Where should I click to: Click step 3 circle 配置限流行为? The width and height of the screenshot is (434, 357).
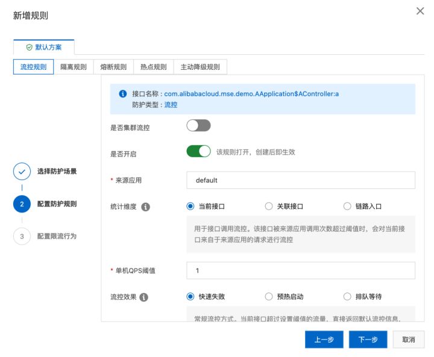coord(22,237)
